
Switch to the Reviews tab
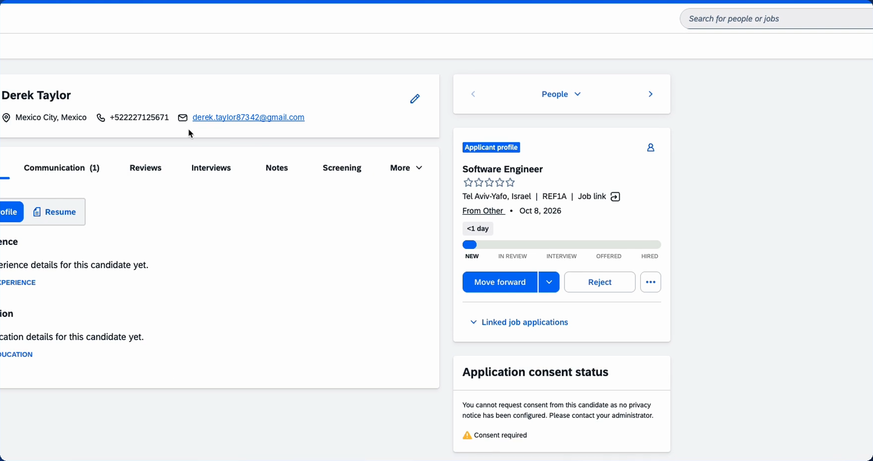(145, 168)
